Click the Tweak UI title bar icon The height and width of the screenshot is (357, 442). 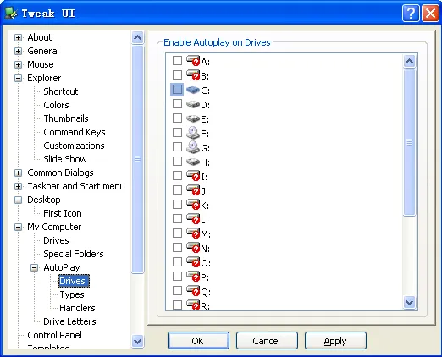[x=11, y=13]
